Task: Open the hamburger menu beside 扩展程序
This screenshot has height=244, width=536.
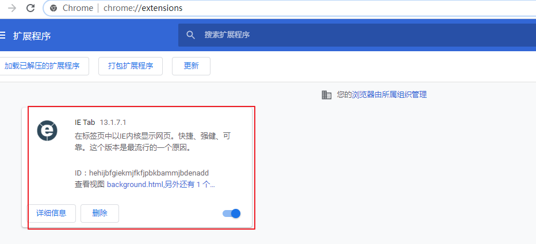Action: [3, 35]
